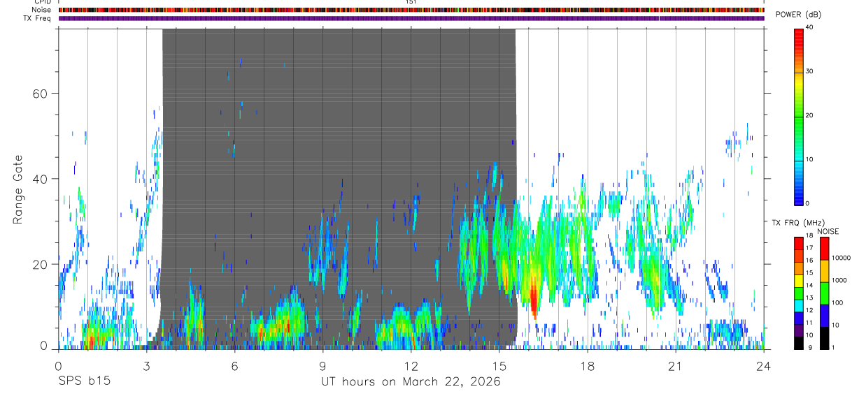Screen dimensions: 859x396
Task: Click the UT hours on March 22, 2026 label
Action: click(x=410, y=382)
